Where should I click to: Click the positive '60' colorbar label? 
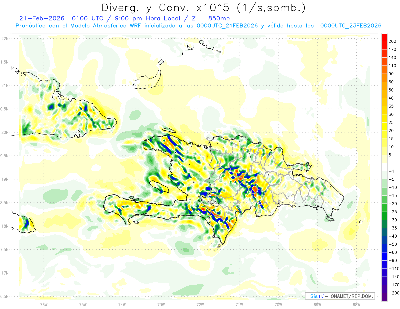tap(391, 82)
